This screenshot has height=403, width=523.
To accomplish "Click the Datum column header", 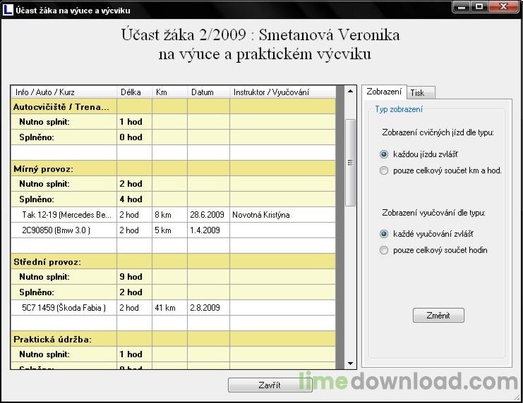I will pos(208,92).
